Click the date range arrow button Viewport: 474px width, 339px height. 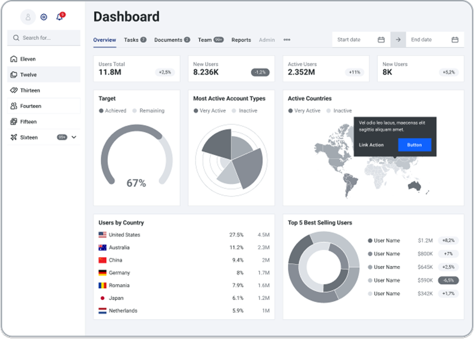point(398,40)
